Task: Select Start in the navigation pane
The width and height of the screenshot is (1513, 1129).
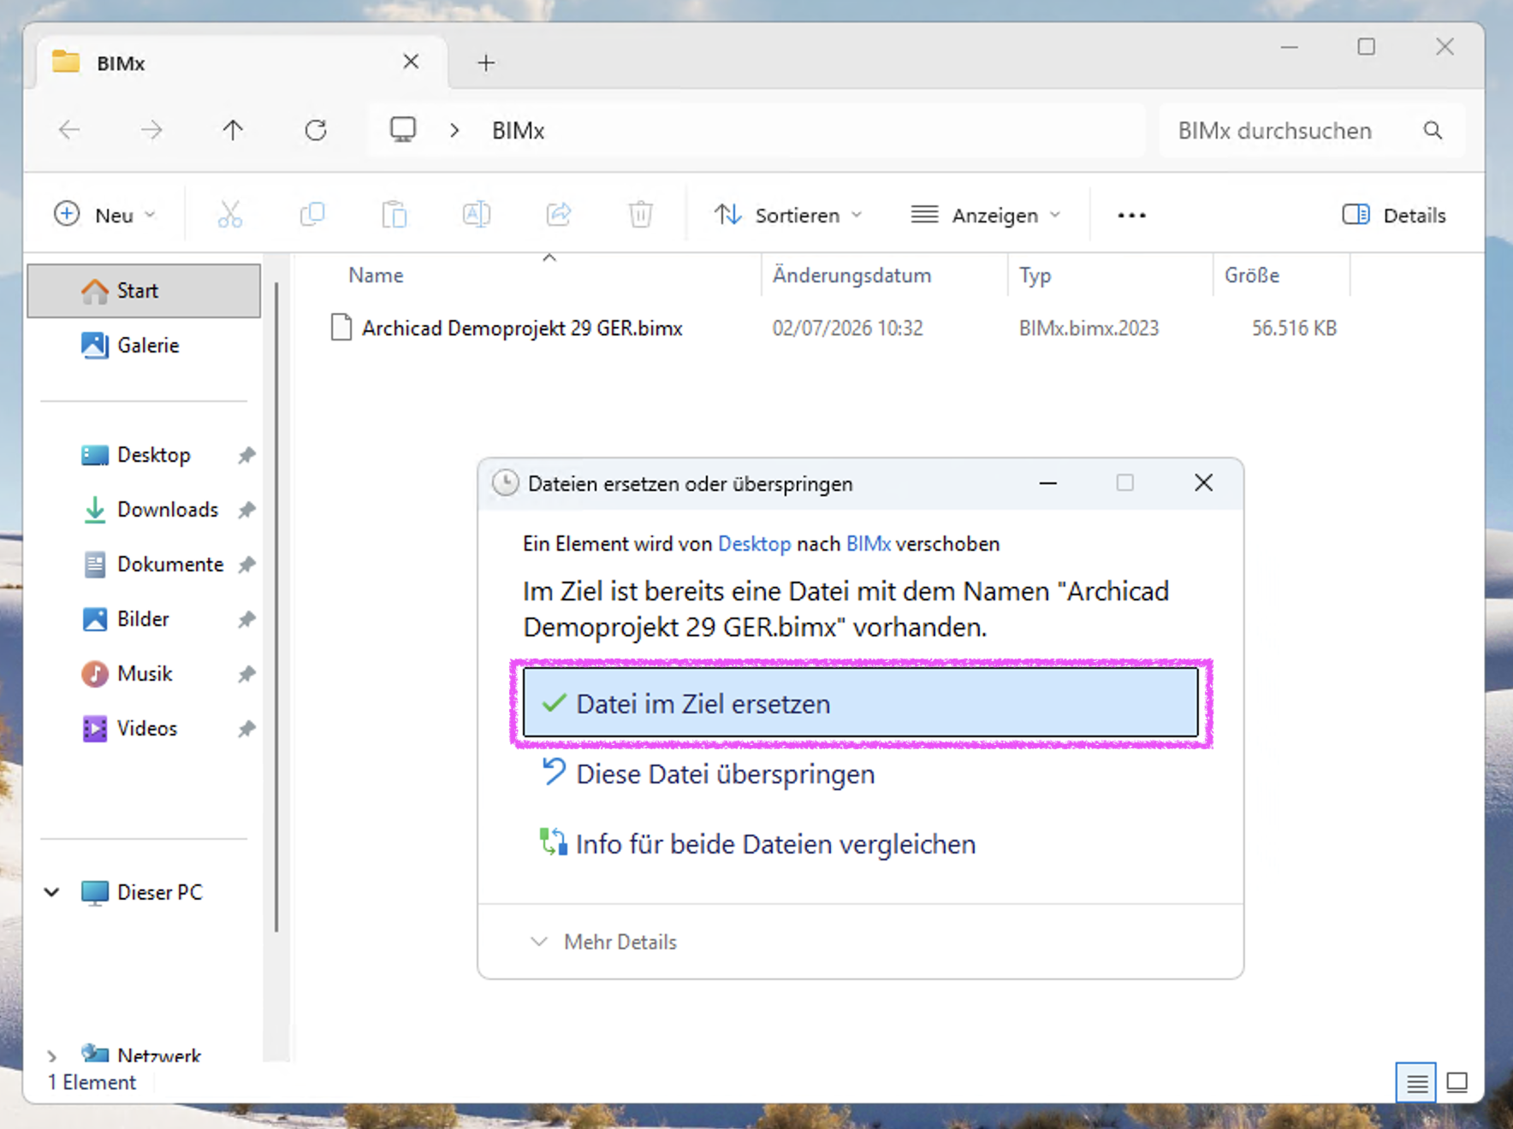Action: coord(144,291)
